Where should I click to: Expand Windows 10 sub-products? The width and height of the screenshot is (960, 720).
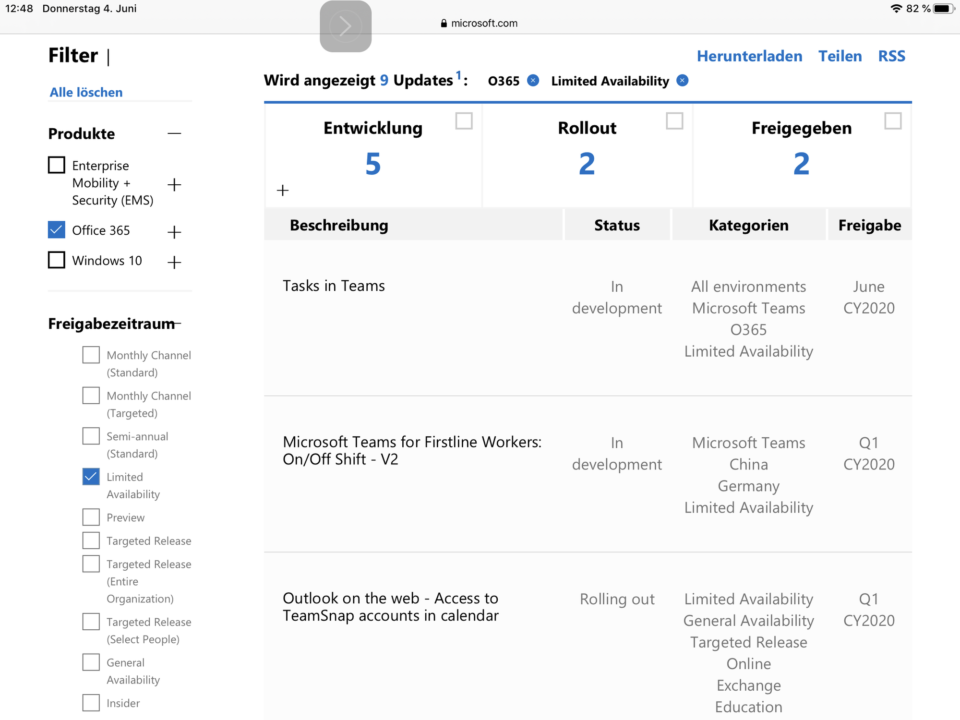click(x=174, y=262)
